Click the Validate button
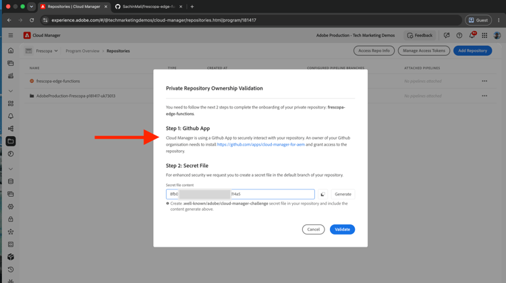 point(342,230)
